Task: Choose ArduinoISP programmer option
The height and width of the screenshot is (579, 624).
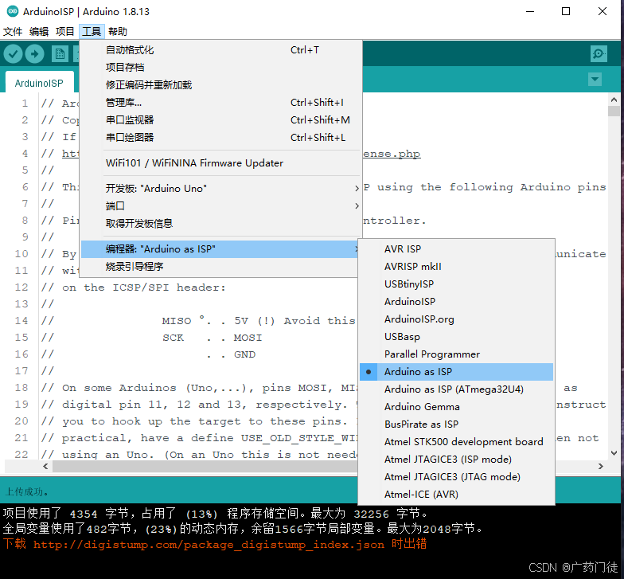Action: (457, 301)
